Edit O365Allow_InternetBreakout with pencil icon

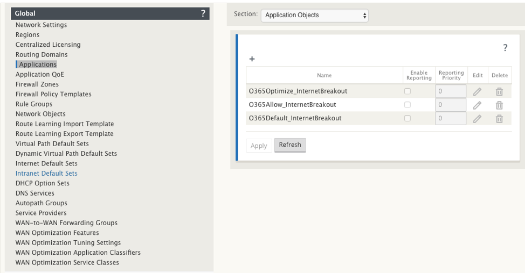477,105
